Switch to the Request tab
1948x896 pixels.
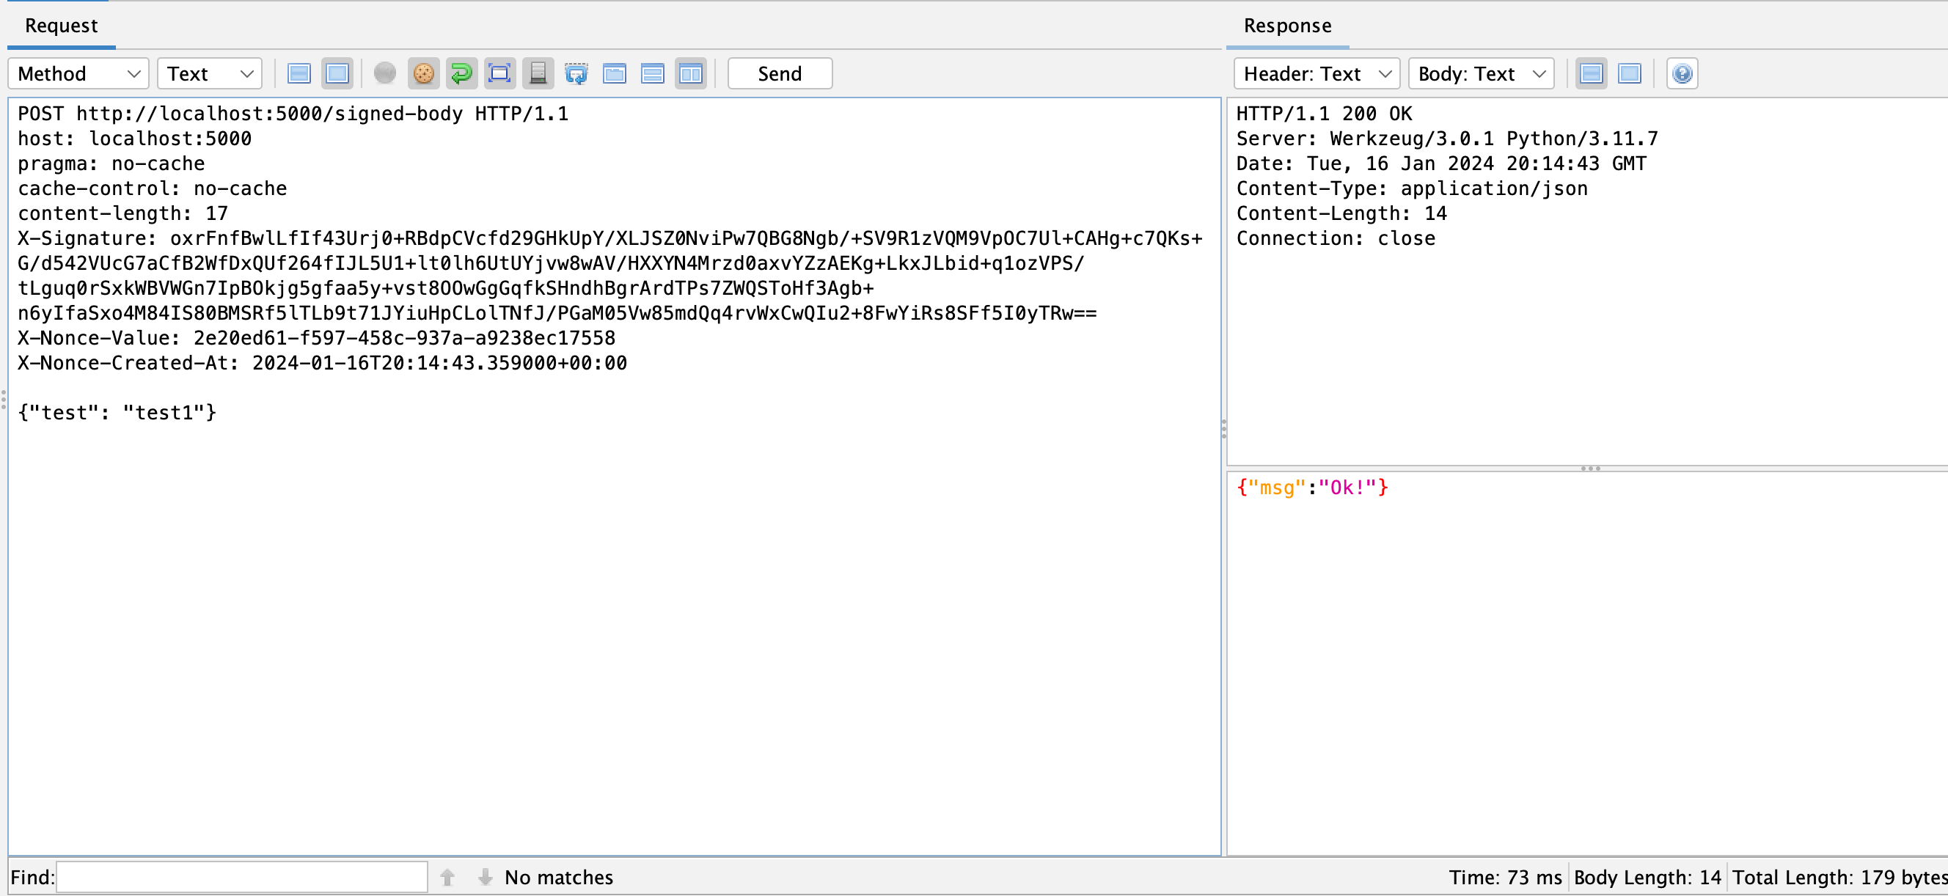click(x=62, y=26)
